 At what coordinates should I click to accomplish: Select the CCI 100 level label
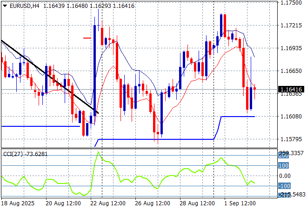pyautogui.click(x=283, y=166)
